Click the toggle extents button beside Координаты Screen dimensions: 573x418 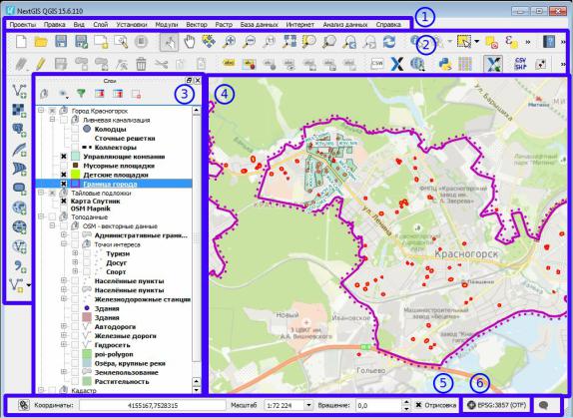[x=24, y=405]
